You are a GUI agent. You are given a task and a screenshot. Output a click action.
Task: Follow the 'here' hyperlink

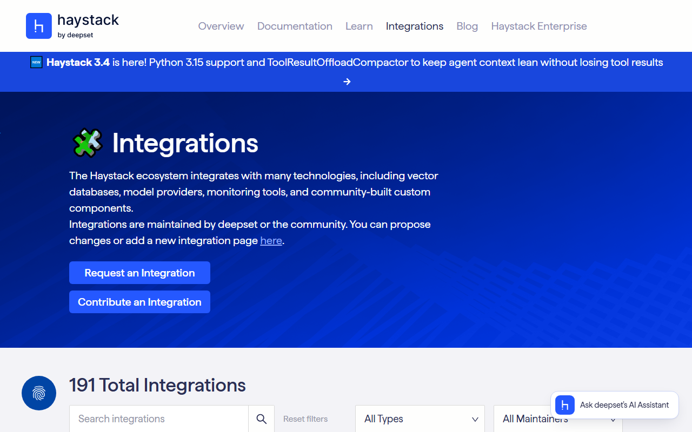271,240
